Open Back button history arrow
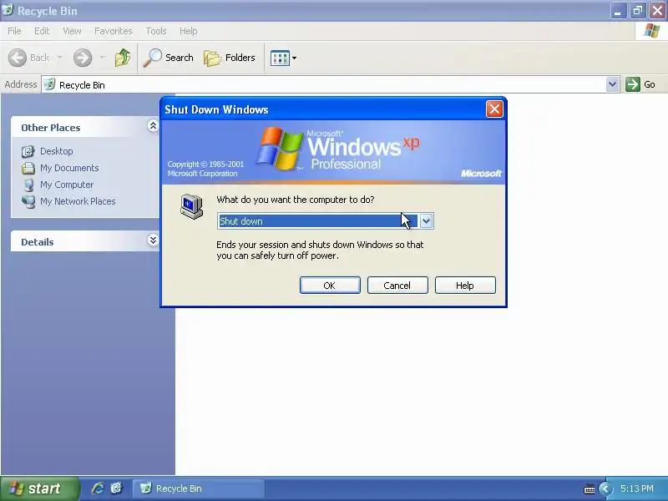 [x=59, y=57]
